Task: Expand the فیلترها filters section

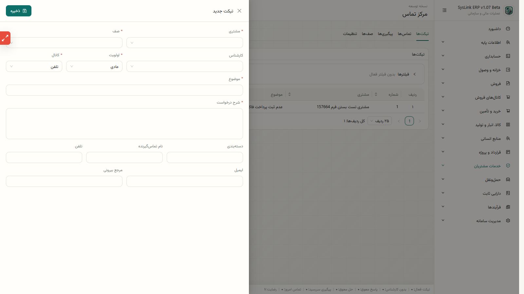Action: click(414, 74)
